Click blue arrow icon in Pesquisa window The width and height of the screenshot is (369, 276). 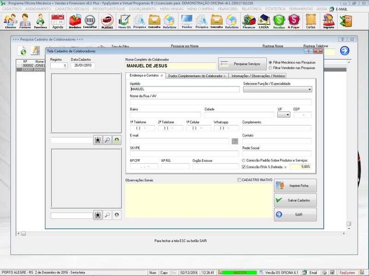pos(345,51)
